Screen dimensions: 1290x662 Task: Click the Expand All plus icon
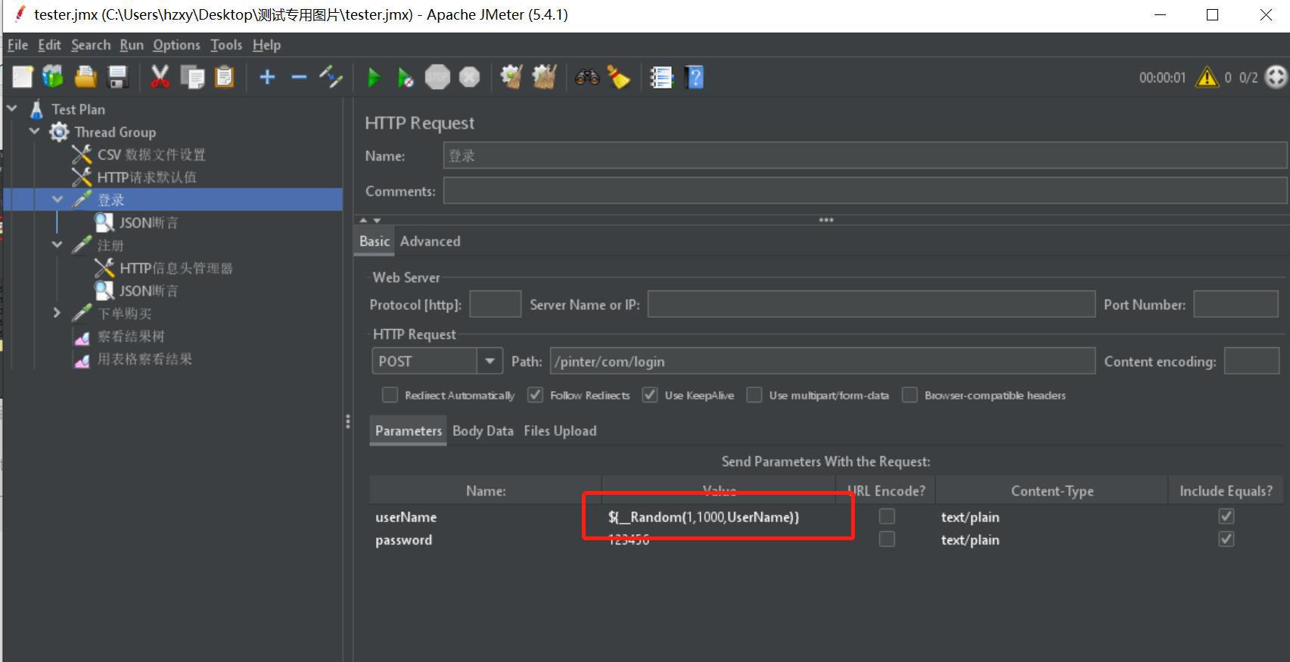(267, 77)
